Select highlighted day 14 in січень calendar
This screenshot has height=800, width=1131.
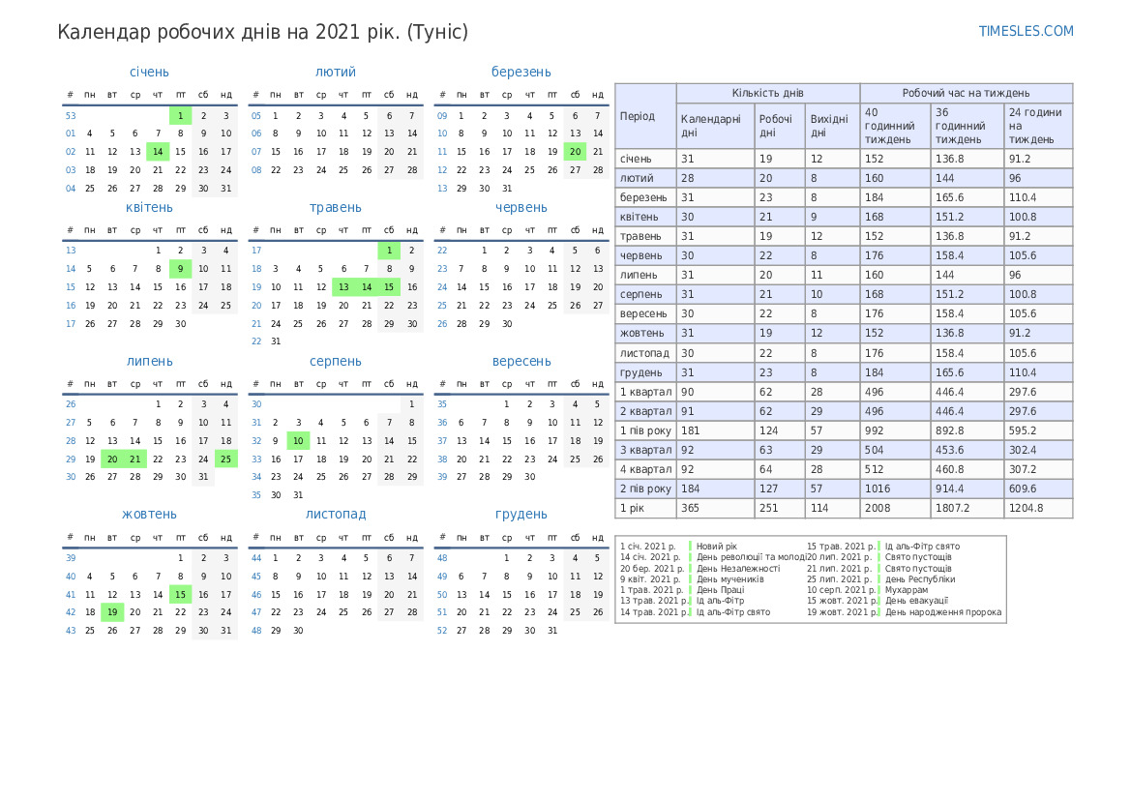point(158,151)
